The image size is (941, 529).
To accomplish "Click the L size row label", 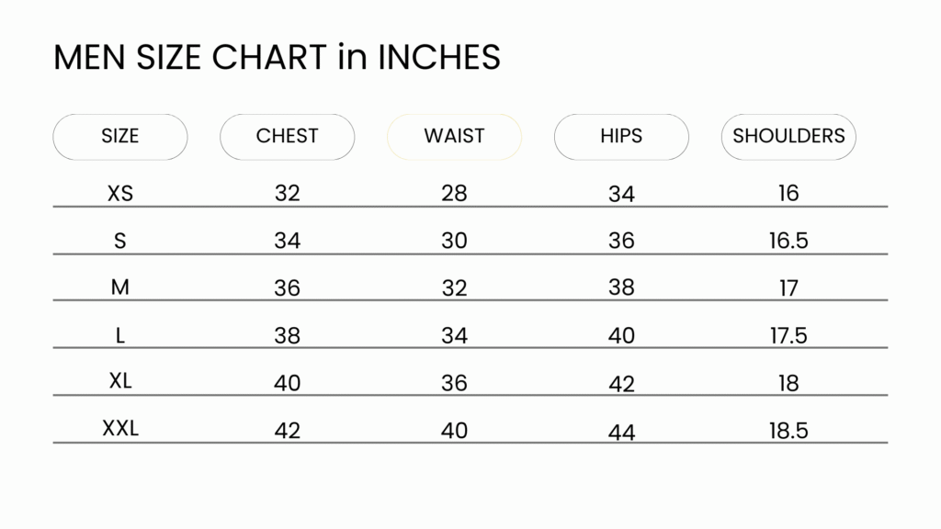I will pos(120,335).
